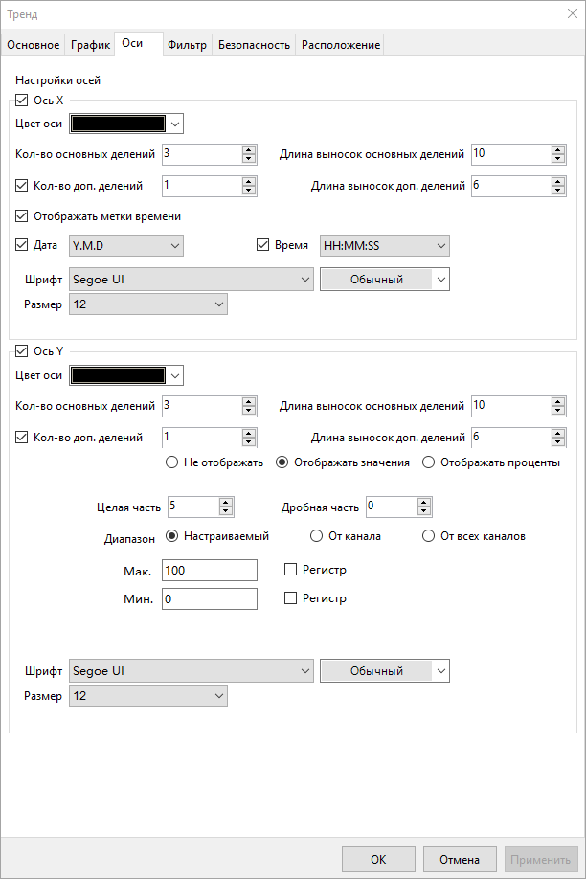Screen dimensions: 586x879
Task: Open X axis Размер 12 dropdown
Action: [148, 304]
